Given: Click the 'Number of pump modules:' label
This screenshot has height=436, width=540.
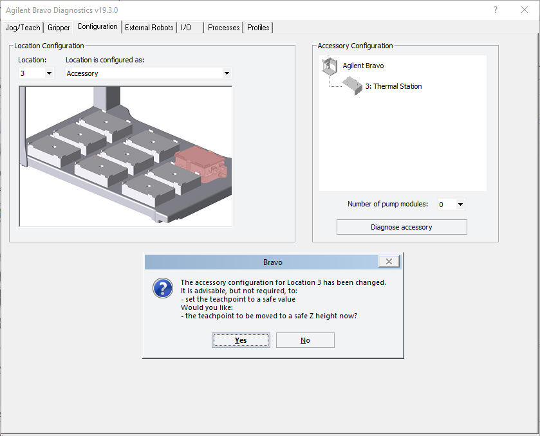Looking at the screenshot, I should tap(387, 204).
